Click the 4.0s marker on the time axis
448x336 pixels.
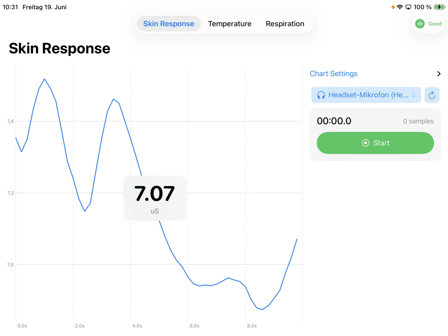[x=137, y=326]
